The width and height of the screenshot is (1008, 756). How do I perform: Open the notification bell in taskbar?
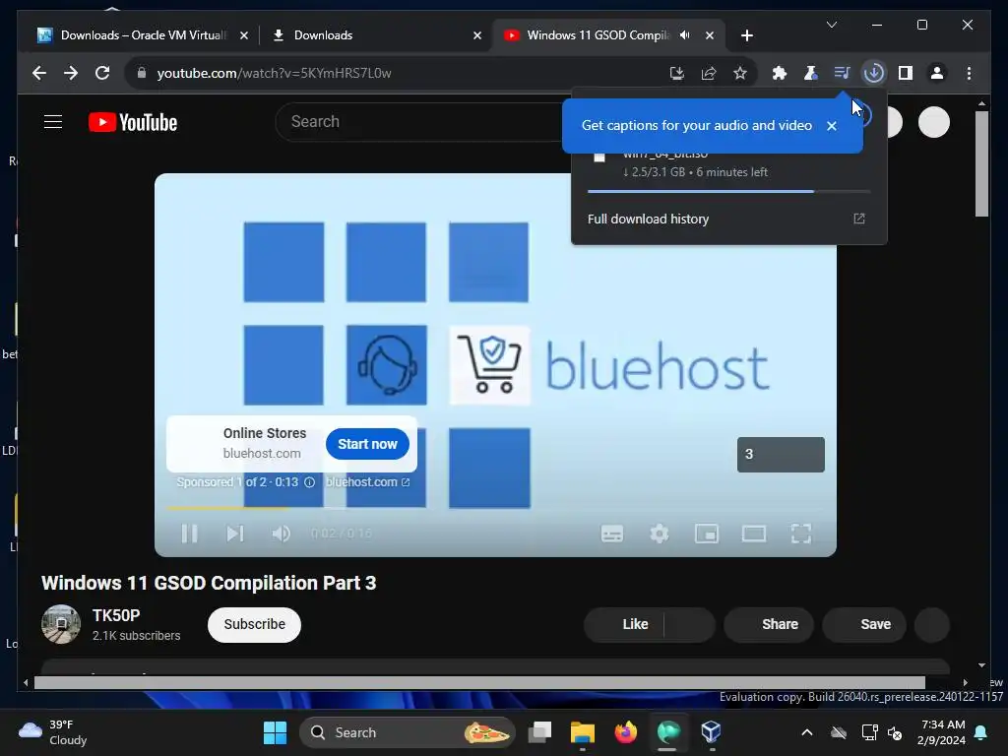click(981, 732)
